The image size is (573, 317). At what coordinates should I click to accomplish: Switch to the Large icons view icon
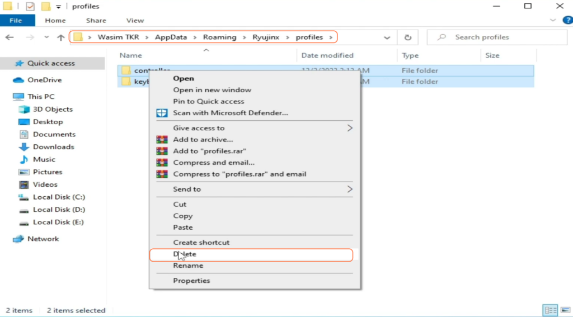pyautogui.click(x=565, y=310)
